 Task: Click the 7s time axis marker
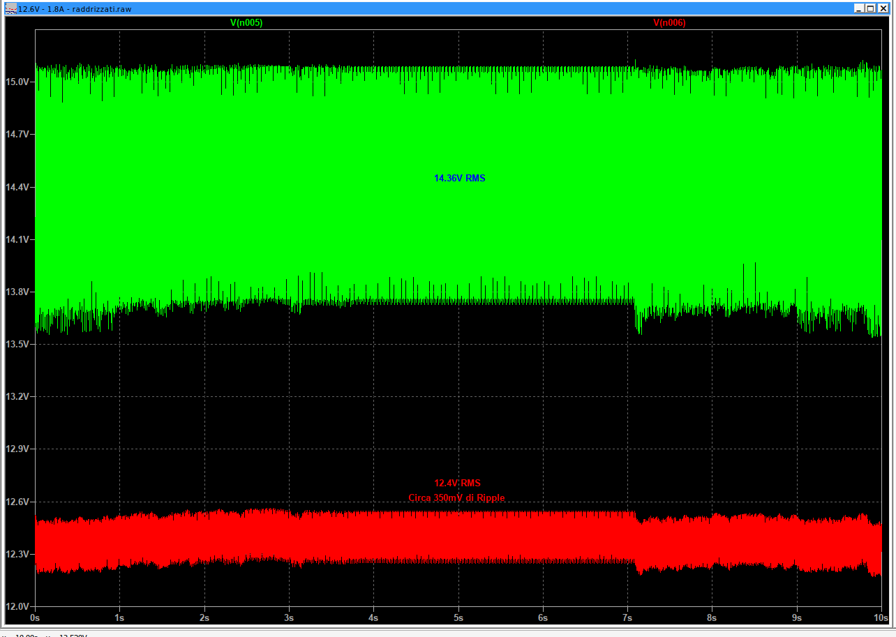pyautogui.click(x=627, y=618)
